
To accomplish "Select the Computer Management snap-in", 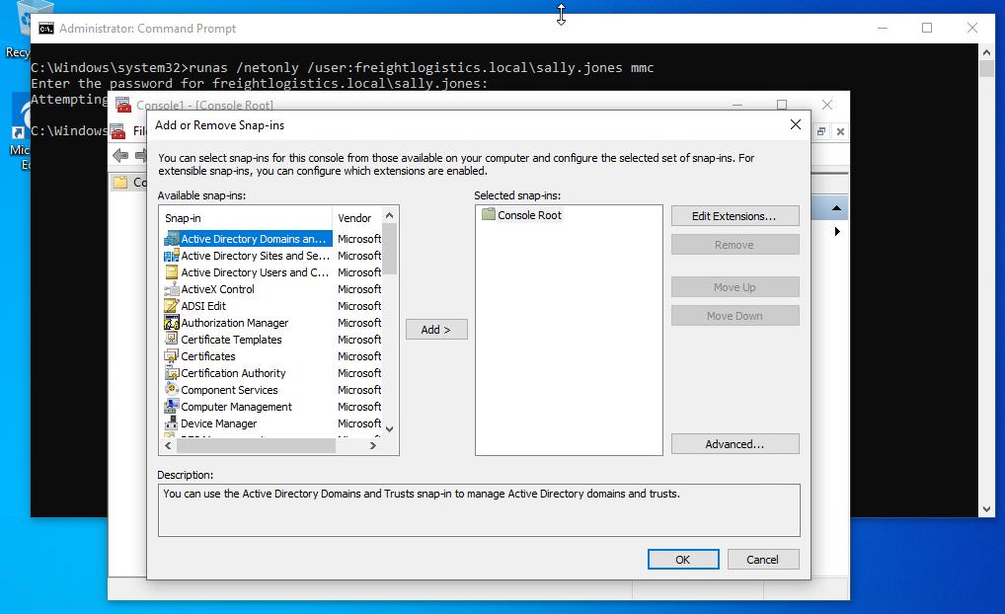I will (x=236, y=407).
